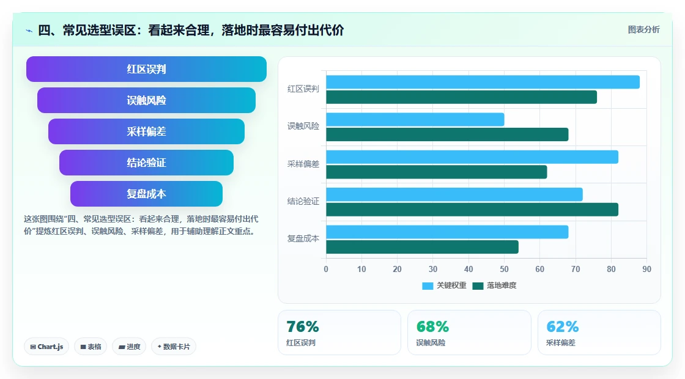Select the 结论验证 funnel bar
The height and width of the screenshot is (379, 685).
146,163
